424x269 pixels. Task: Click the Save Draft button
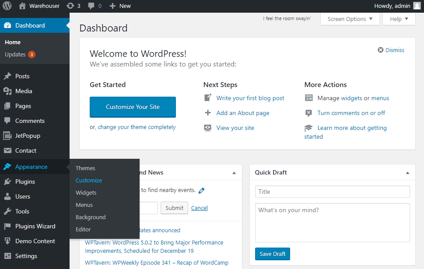273,254
